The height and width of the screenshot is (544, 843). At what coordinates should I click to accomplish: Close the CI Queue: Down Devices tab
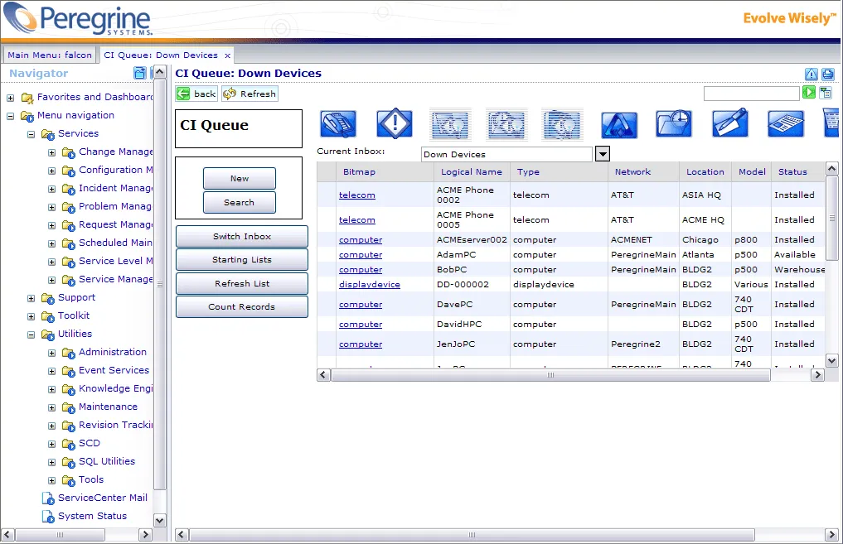[x=227, y=55]
